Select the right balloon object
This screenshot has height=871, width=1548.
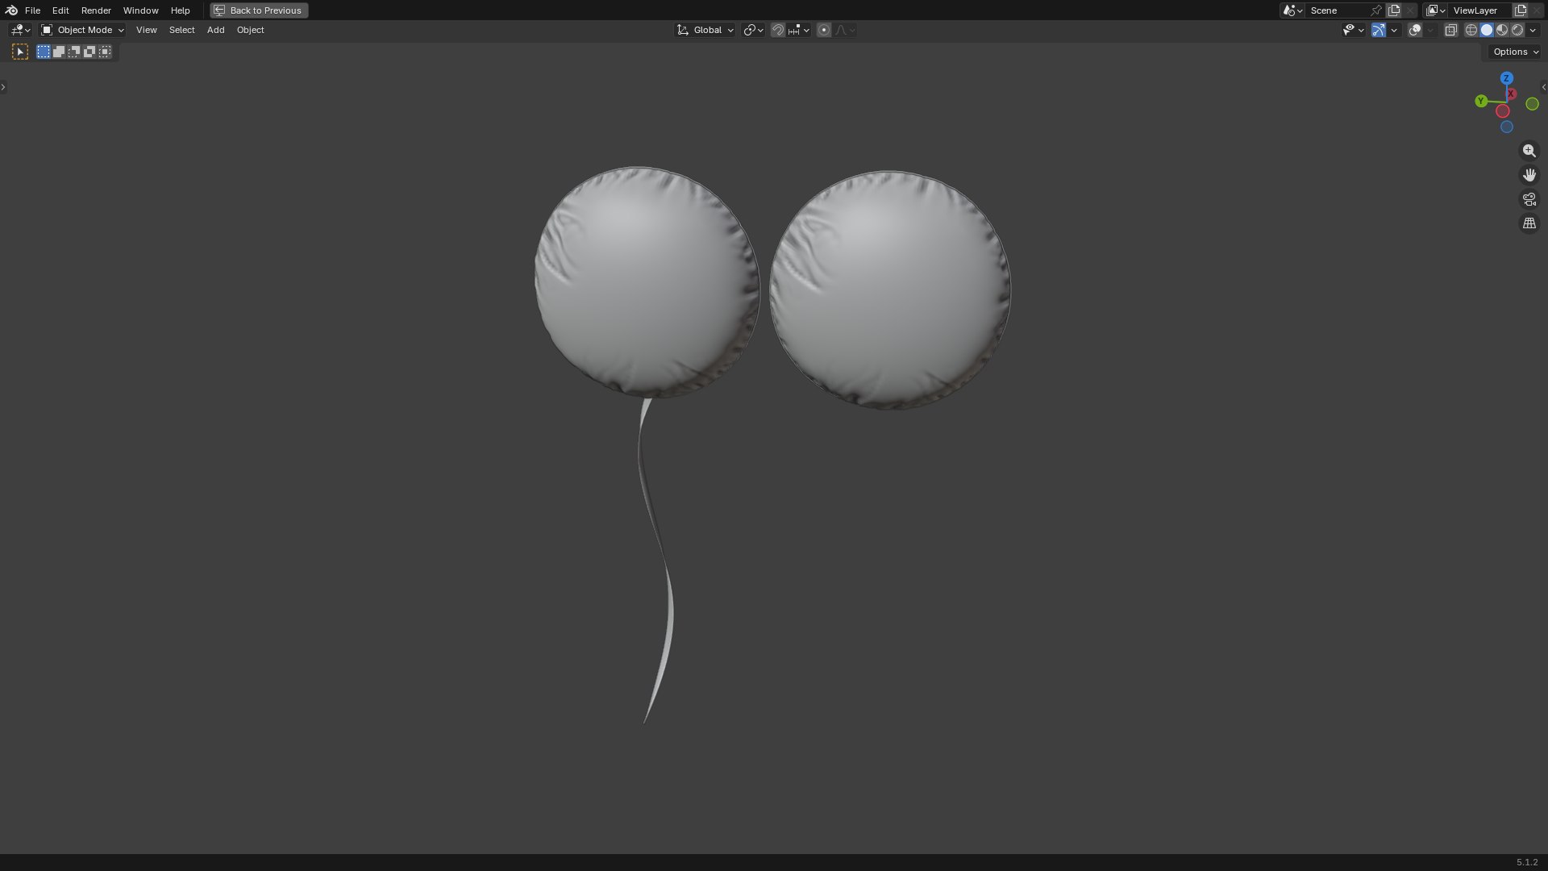[889, 290]
